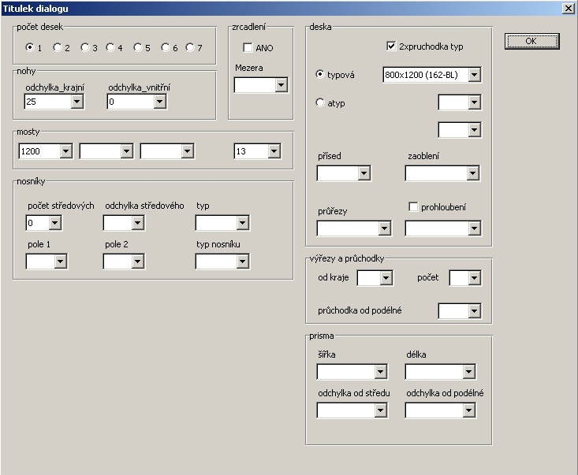Enable the ANO checkbox under zrcadlení
Image resolution: width=578 pixels, height=475 pixels.
248,48
